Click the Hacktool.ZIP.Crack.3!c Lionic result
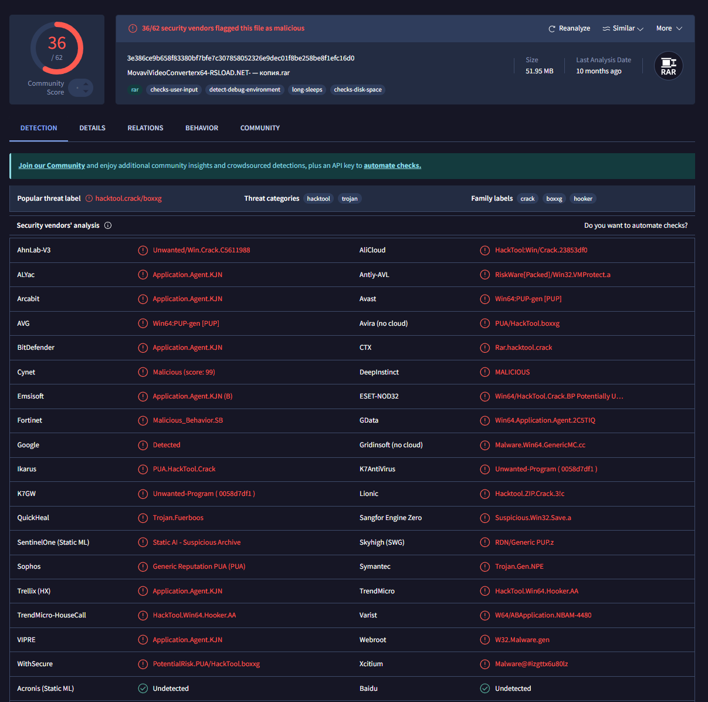This screenshot has height=702, width=708. pos(530,494)
